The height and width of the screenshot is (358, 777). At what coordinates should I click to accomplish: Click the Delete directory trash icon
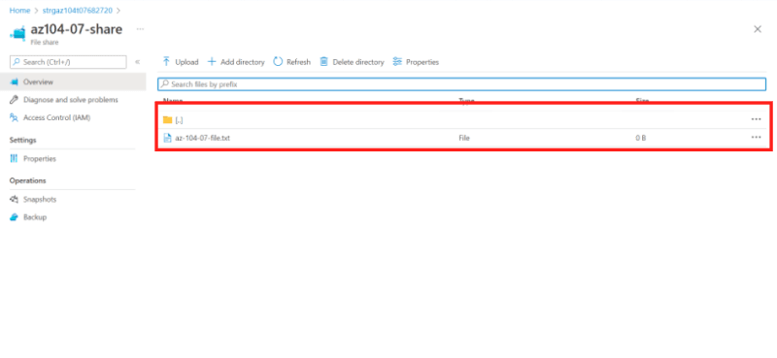point(324,61)
